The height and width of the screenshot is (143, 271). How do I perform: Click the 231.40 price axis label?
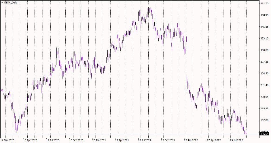(264, 85)
